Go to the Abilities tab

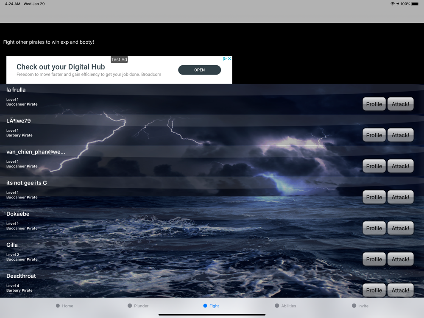coord(285,306)
